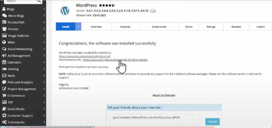Open the Mails category
Viewport: 272px width, 128px height.
click(x=23, y=76)
